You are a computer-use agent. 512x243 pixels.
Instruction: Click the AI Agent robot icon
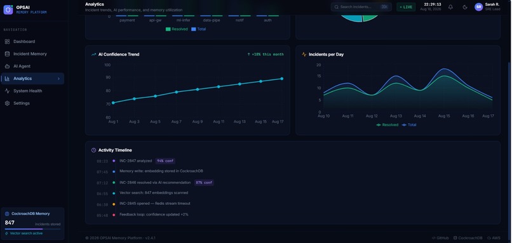(7, 66)
